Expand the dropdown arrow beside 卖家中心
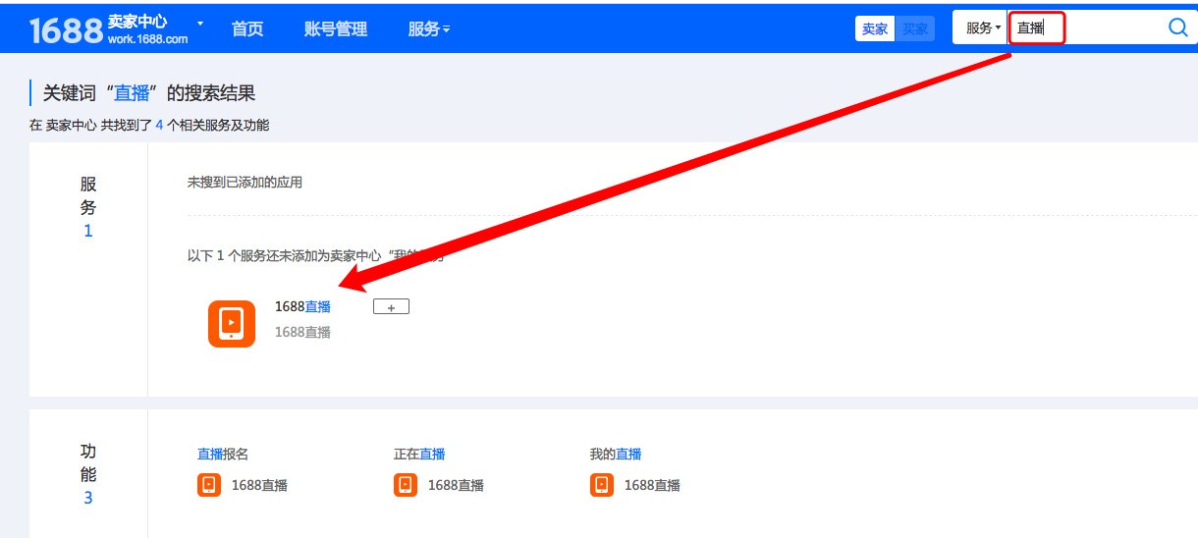1198x538 pixels. tap(200, 22)
